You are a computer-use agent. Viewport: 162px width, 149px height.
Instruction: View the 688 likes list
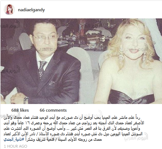point(20,110)
